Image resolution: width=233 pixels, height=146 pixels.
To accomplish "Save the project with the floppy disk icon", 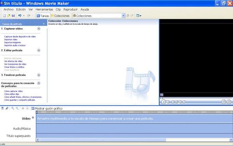I will [13, 16].
